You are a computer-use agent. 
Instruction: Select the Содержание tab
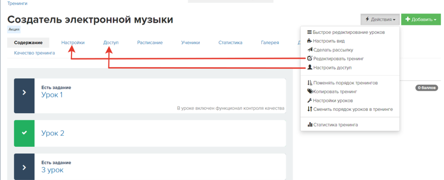coord(28,42)
